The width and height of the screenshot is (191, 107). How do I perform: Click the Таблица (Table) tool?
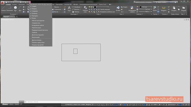(x=76, y=12)
